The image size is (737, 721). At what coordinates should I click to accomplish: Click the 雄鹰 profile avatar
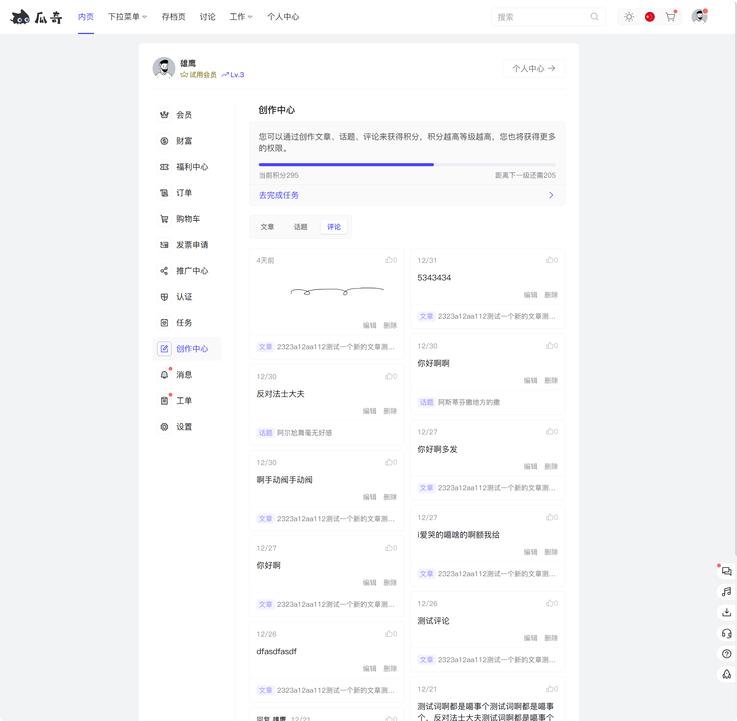click(164, 68)
